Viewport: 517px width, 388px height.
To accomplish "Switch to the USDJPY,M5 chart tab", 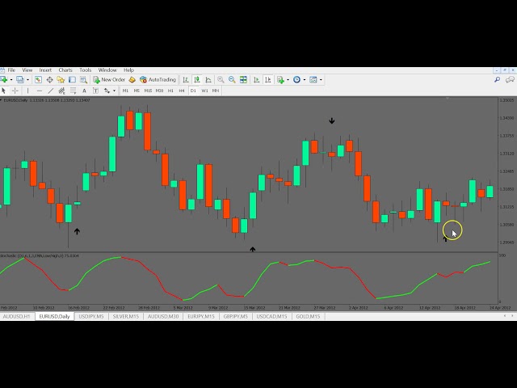I will [x=91, y=316].
